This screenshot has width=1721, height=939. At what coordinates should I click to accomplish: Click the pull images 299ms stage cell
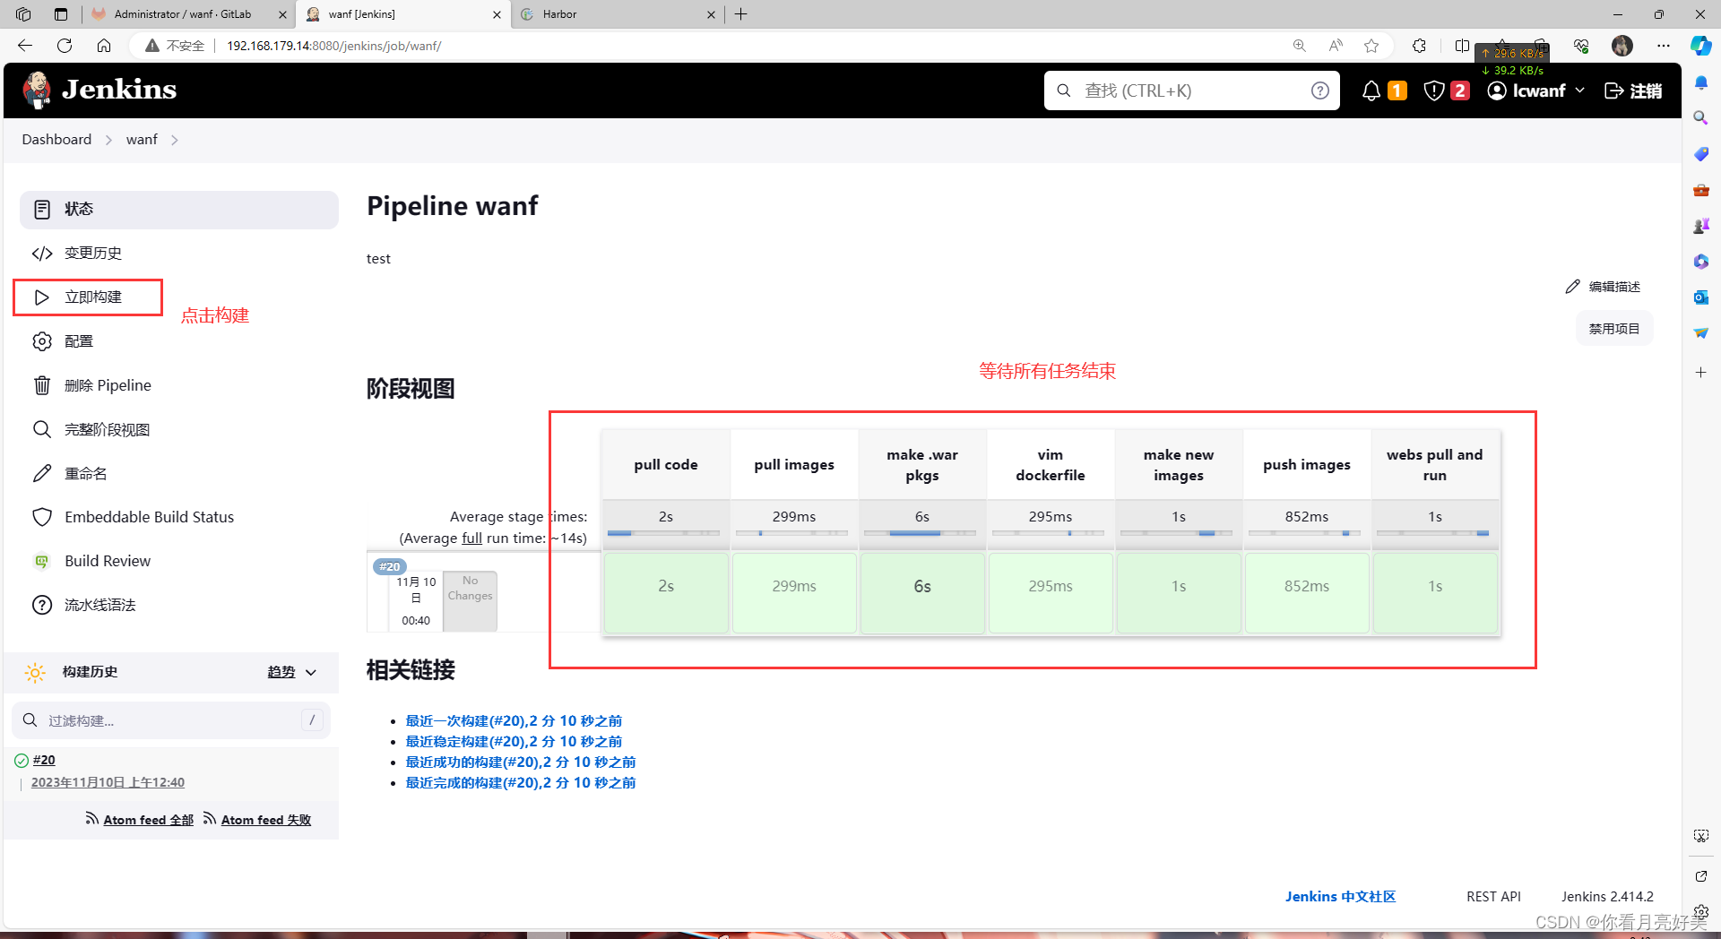(x=794, y=593)
